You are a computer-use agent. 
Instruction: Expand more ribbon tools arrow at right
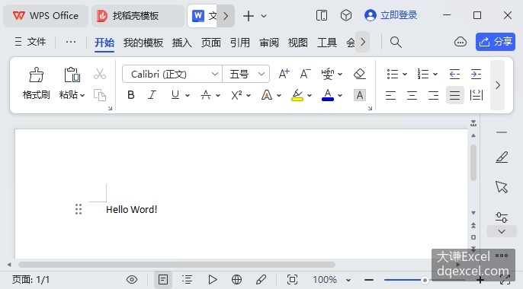pos(497,85)
